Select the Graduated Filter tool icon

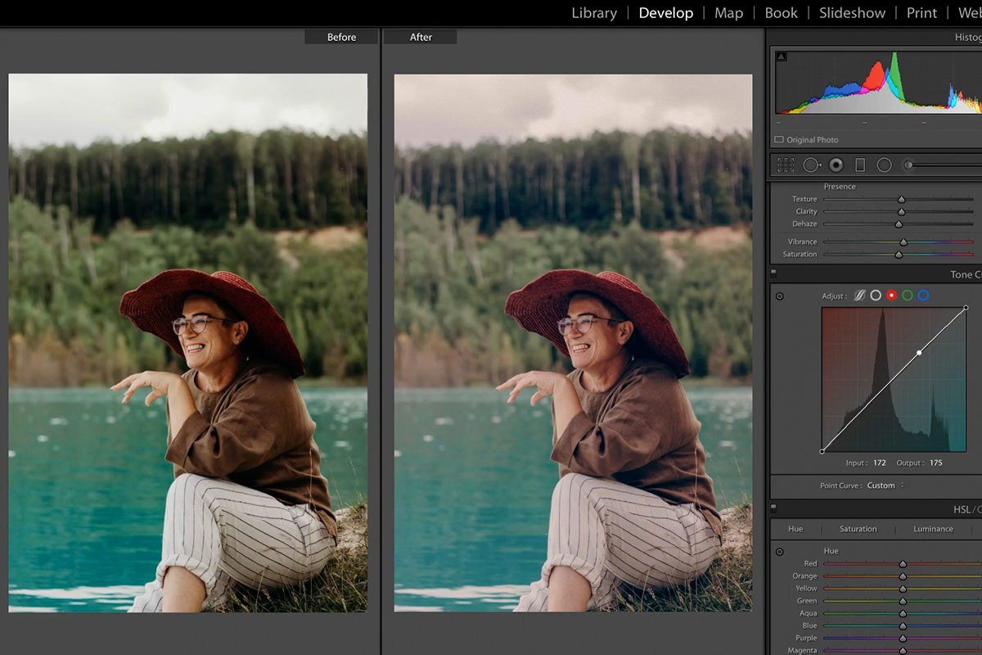[860, 165]
